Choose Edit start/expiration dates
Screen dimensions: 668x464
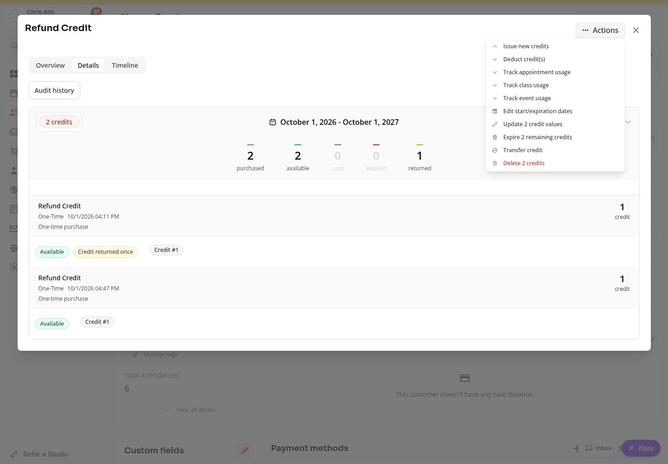tap(555, 111)
